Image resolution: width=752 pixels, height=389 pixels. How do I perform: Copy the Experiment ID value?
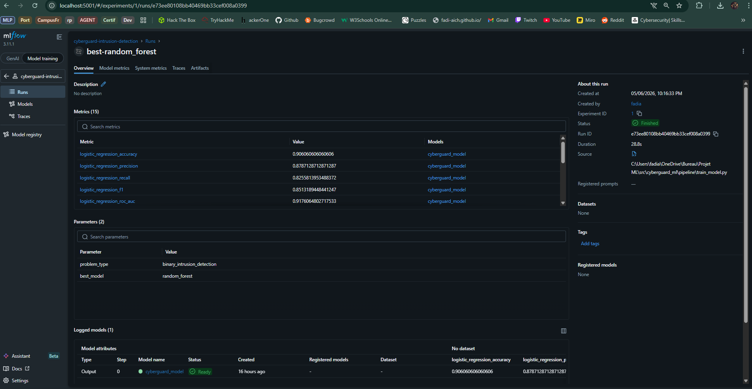click(x=639, y=113)
